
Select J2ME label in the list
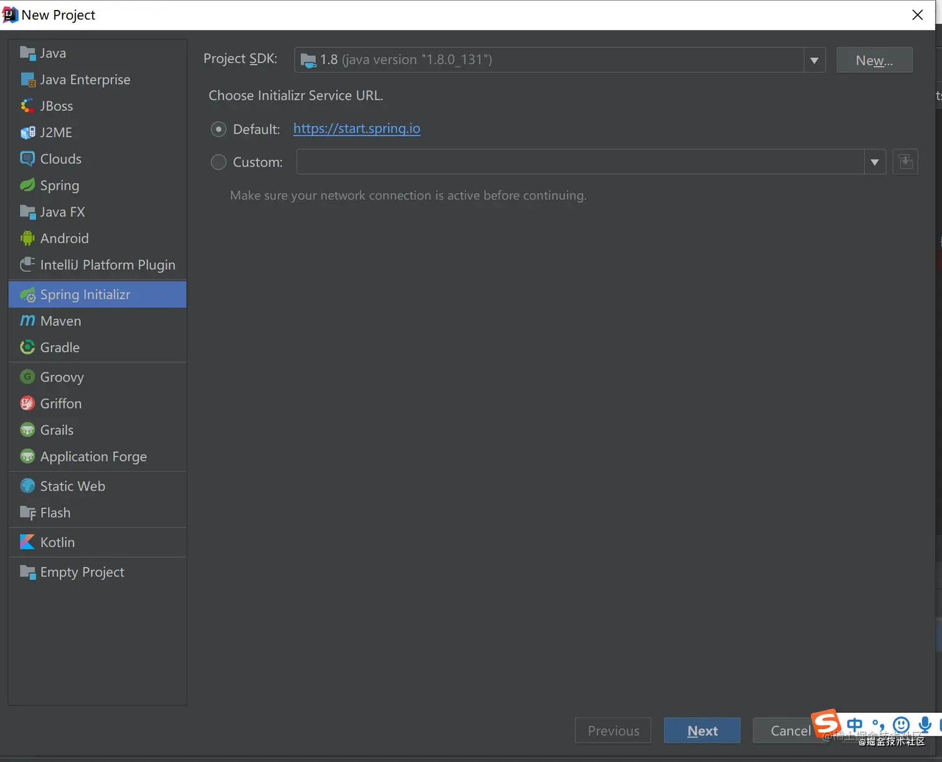coord(56,133)
